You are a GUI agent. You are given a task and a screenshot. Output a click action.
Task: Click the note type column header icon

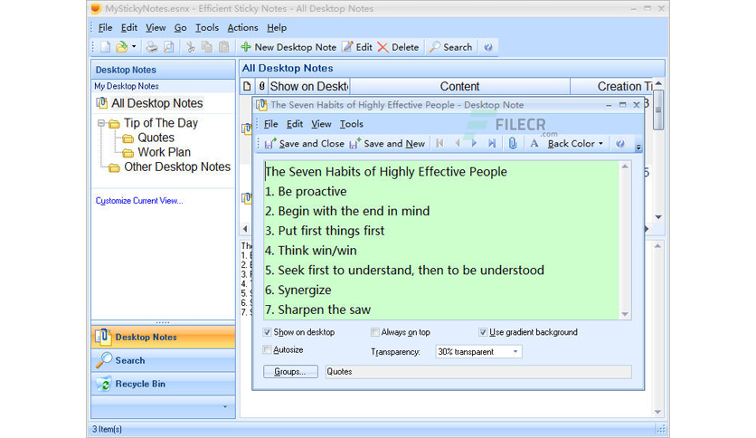point(247,86)
